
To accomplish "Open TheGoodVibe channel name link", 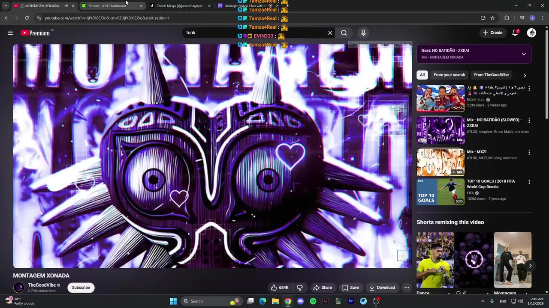I will (42, 285).
